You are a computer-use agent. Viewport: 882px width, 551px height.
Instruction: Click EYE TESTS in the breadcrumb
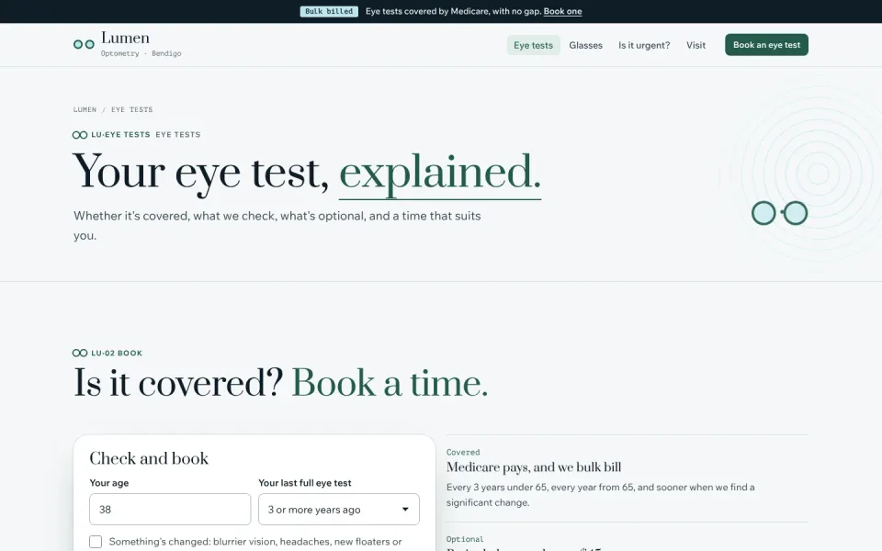coord(131,109)
